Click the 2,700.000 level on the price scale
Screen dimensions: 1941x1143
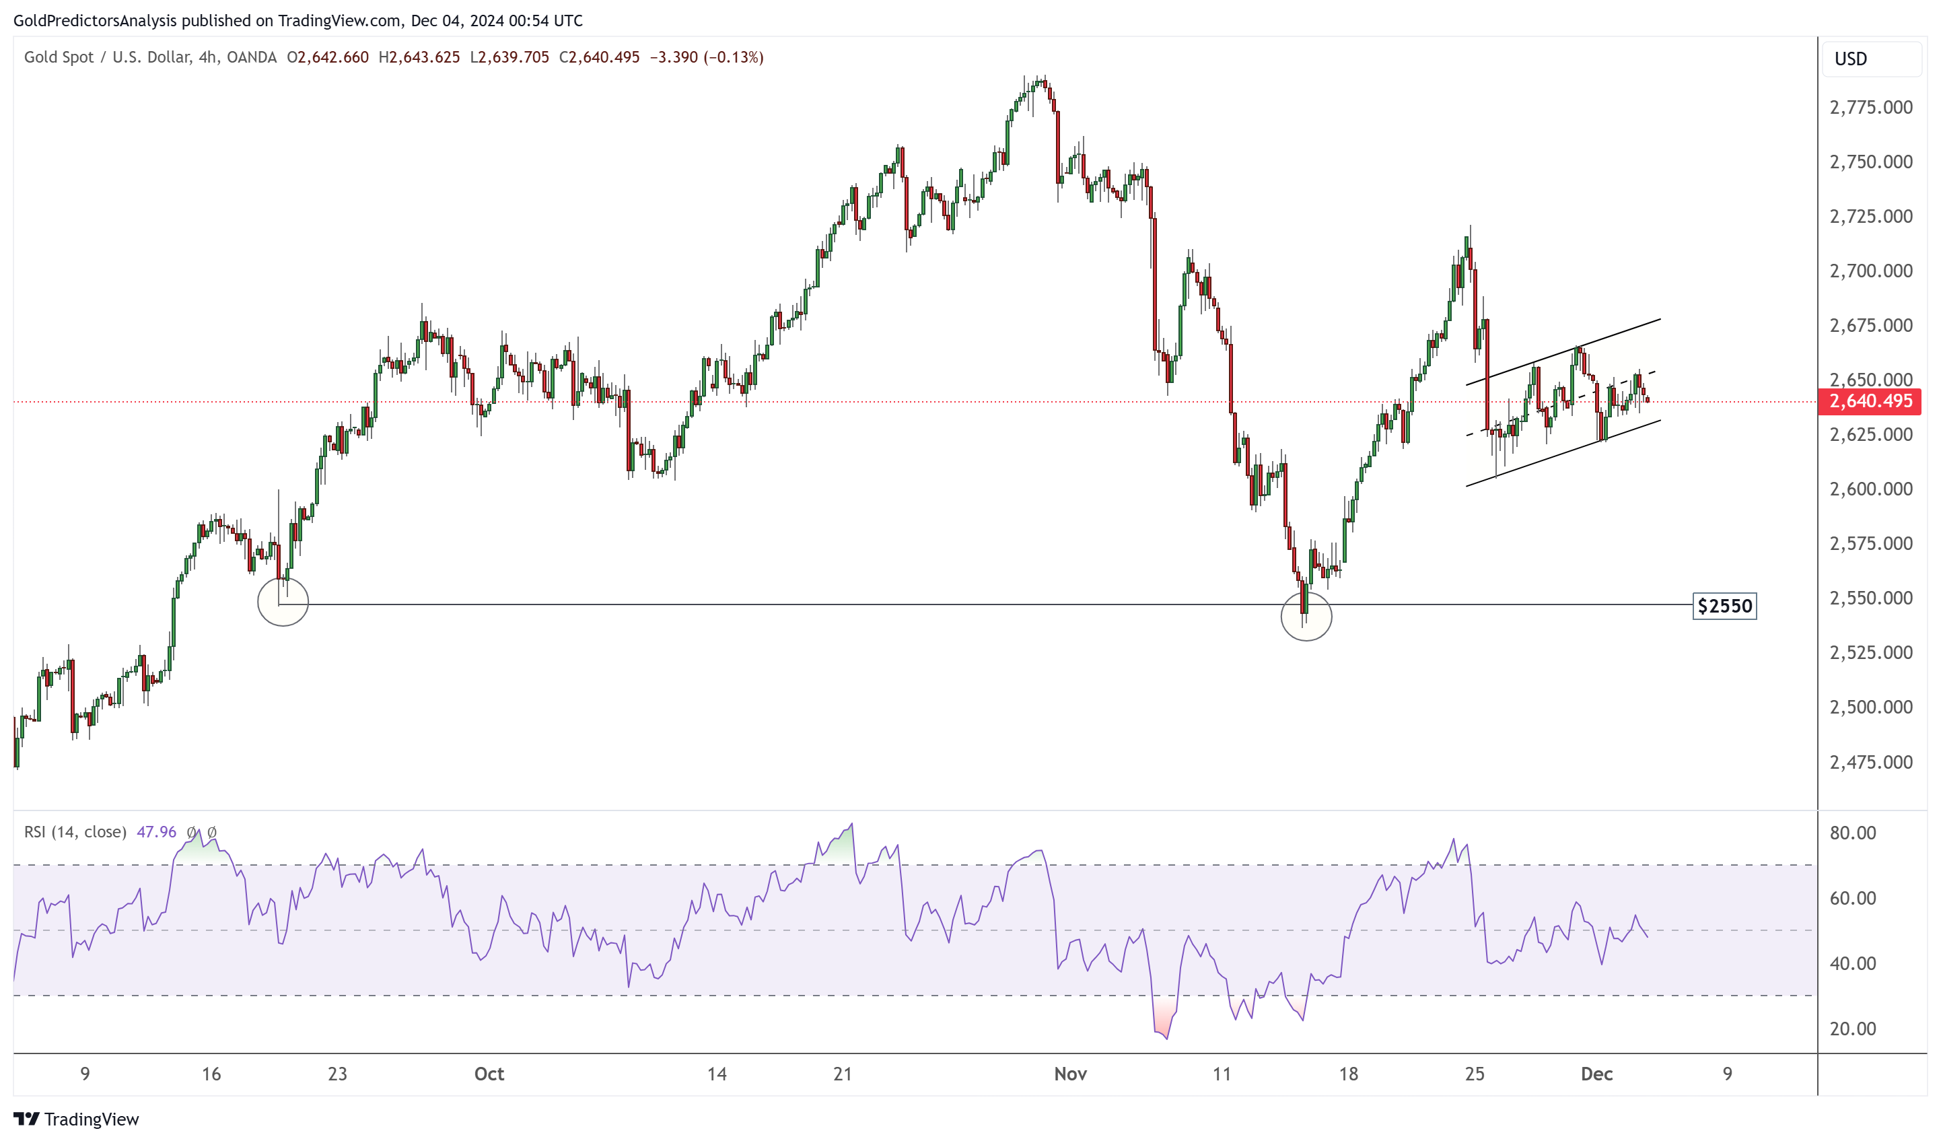[x=1870, y=271]
